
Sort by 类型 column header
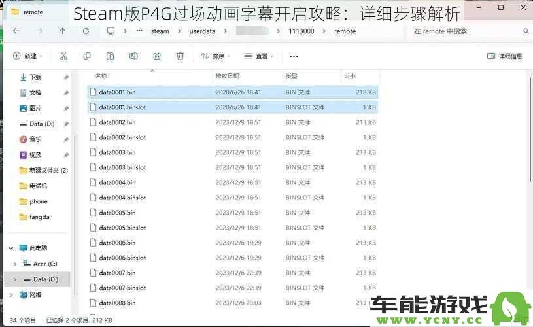tap(291, 76)
